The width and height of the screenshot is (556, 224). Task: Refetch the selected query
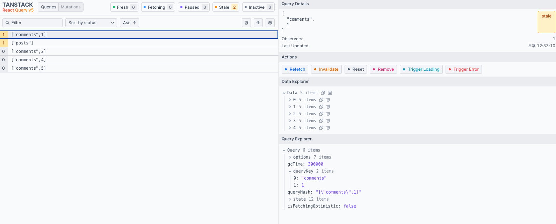(295, 69)
